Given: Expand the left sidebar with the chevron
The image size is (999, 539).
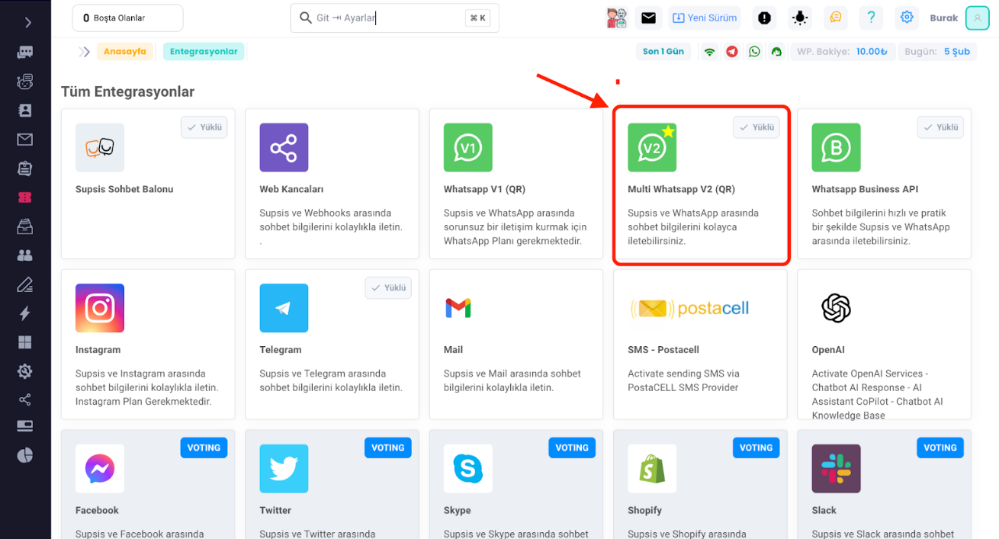Looking at the screenshot, I should click(27, 22).
